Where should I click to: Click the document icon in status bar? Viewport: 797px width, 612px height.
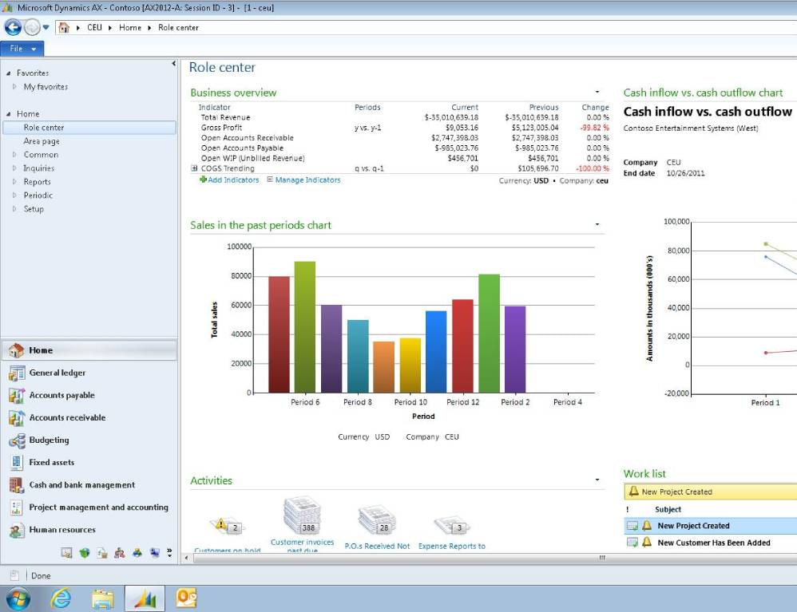coord(14,575)
